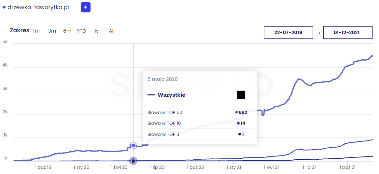The width and height of the screenshot is (379, 174).
Task: Select the 1m range option
Action: pos(36,31)
